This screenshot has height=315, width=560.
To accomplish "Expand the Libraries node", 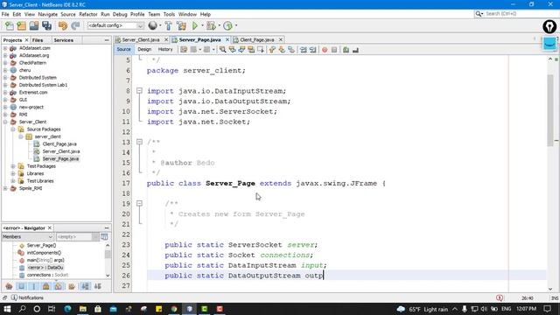I will pyautogui.click(x=13, y=173).
